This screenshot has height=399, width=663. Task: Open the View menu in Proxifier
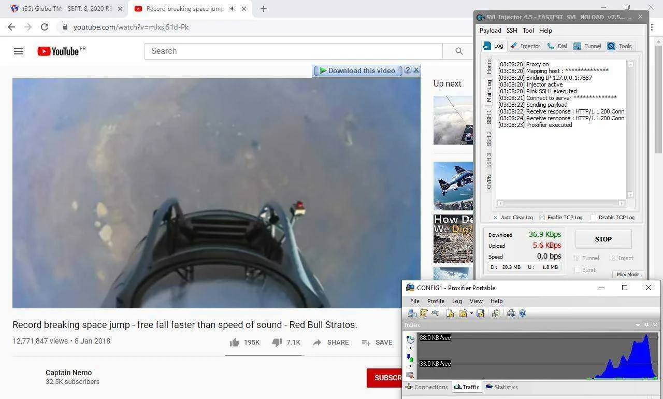click(476, 301)
